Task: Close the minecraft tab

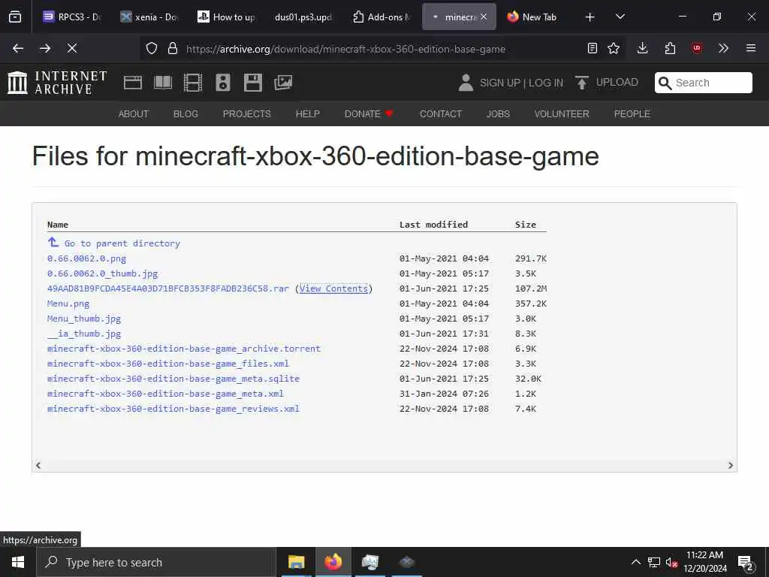Action: pos(484,17)
